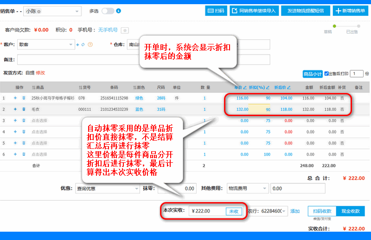
Task: Click 绿色 color link in row 1
Action: click(139, 98)
